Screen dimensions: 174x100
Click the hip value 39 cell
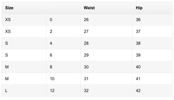(152, 55)
